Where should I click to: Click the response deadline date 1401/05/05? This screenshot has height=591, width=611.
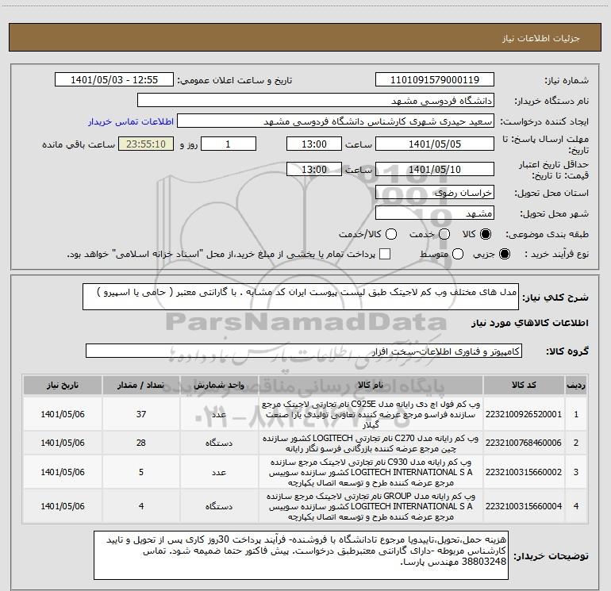tap(435, 144)
